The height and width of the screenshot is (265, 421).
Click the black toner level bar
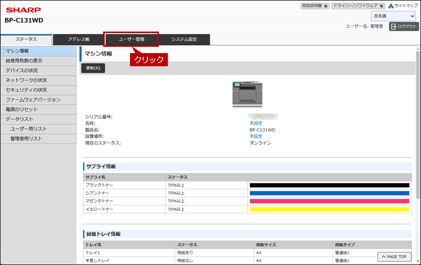point(329,185)
